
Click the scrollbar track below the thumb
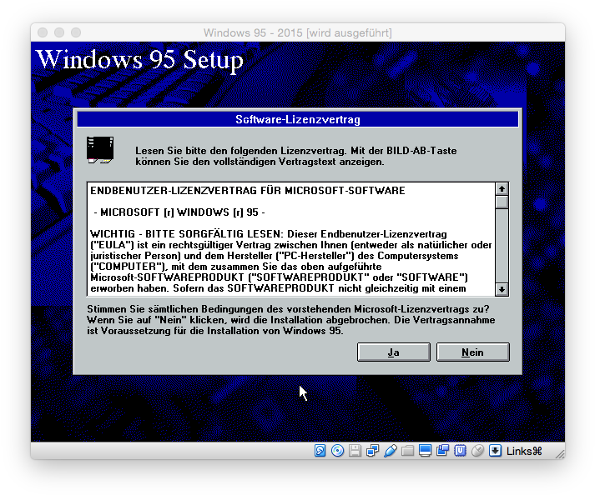point(502,247)
